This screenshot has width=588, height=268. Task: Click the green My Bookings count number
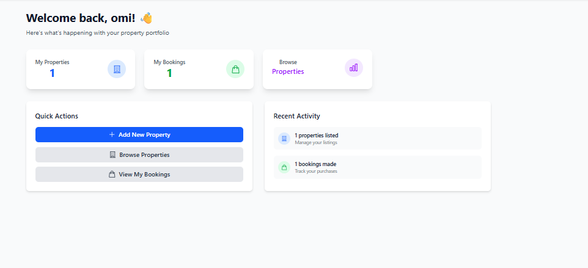(x=169, y=73)
